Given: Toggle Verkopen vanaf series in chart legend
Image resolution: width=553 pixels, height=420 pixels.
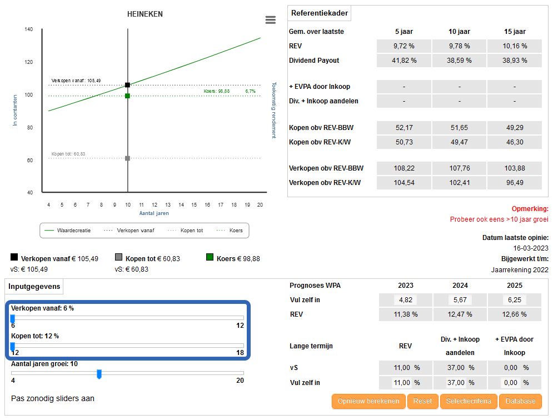Looking at the screenshot, I should point(129,231).
